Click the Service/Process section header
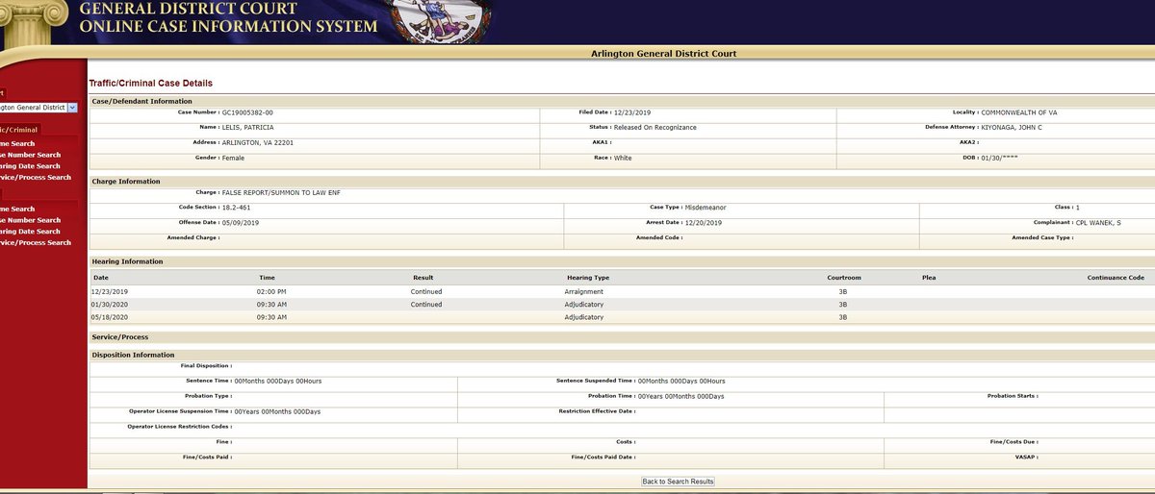The height and width of the screenshot is (494, 1155). click(119, 337)
